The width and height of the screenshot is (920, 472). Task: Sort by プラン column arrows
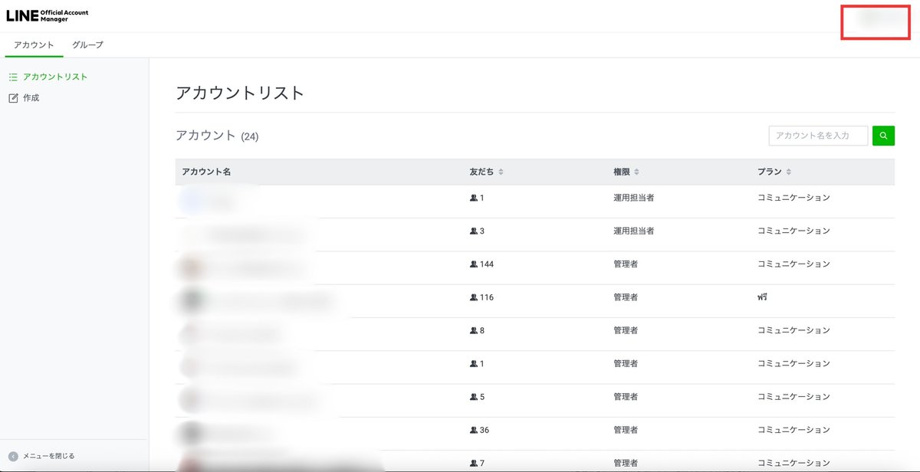click(x=788, y=172)
